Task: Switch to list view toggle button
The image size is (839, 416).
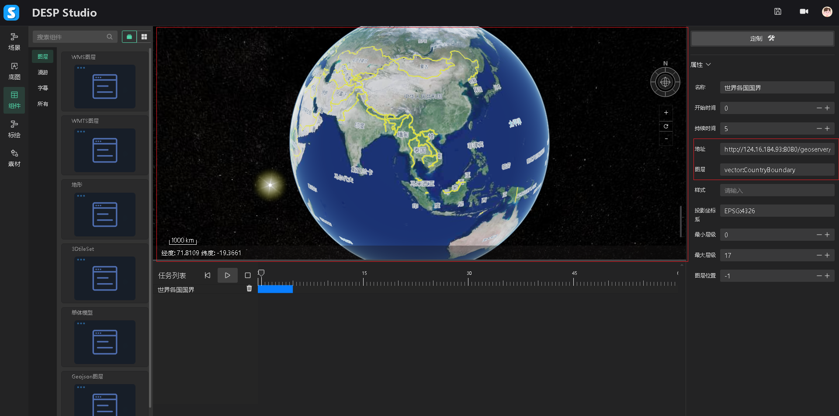Action: 129,37
